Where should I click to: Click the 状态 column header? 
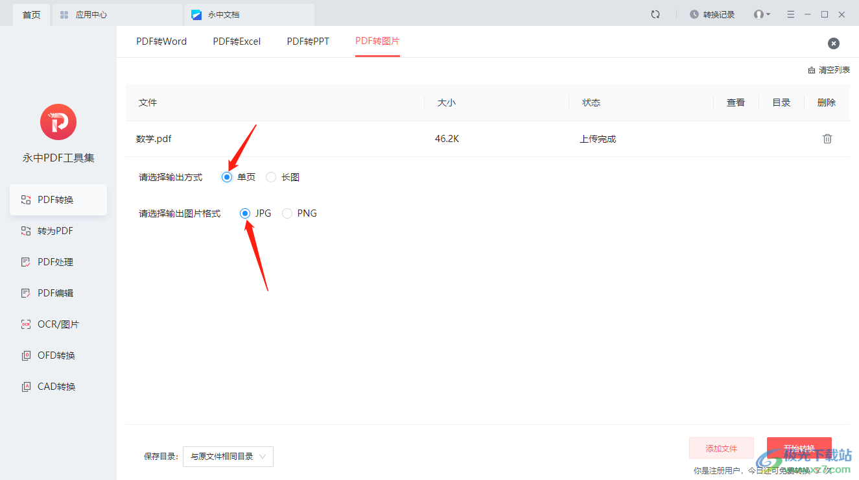pos(591,102)
